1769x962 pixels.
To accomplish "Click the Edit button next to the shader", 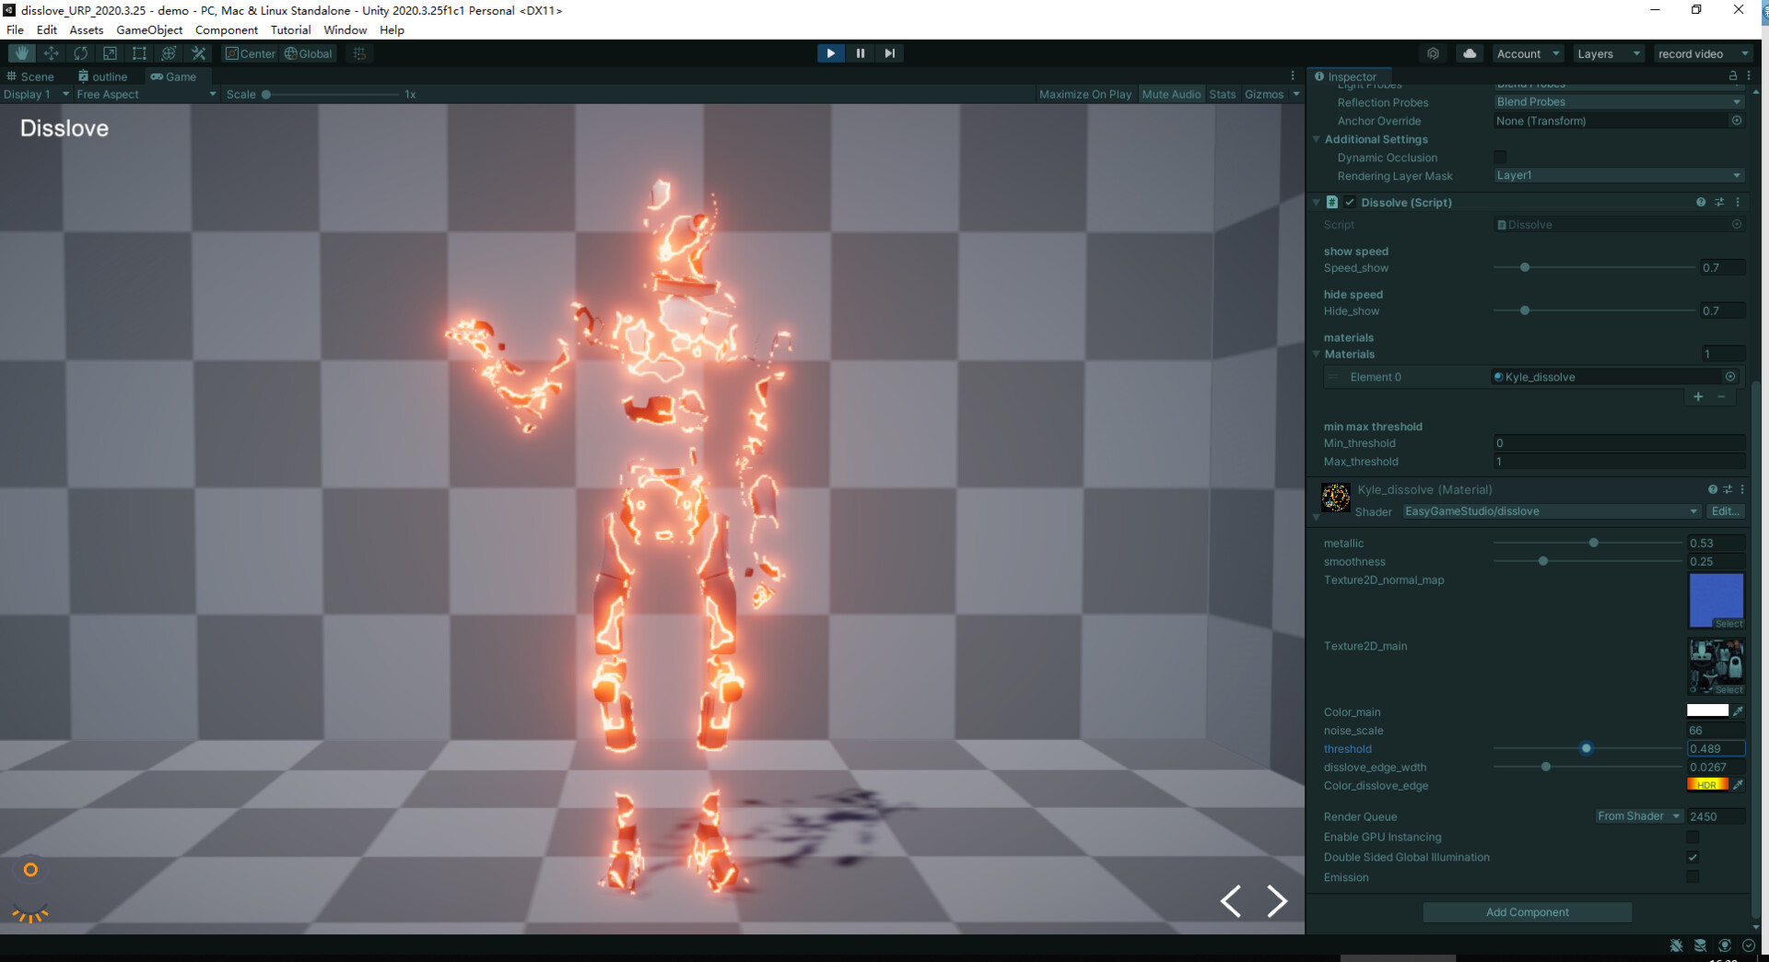I will [1725, 511].
